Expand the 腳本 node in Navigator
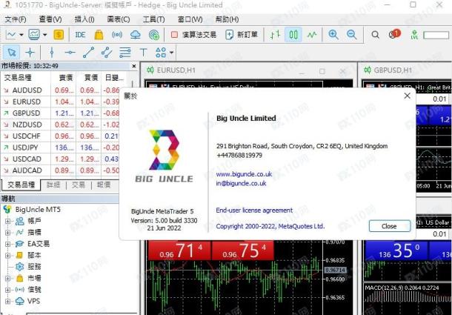Image resolution: width=452 pixels, height=315 pixels. tap(8, 255)
